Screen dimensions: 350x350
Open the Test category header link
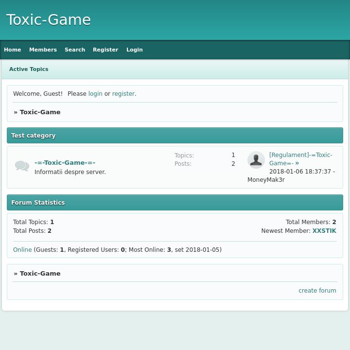[34, 136]
